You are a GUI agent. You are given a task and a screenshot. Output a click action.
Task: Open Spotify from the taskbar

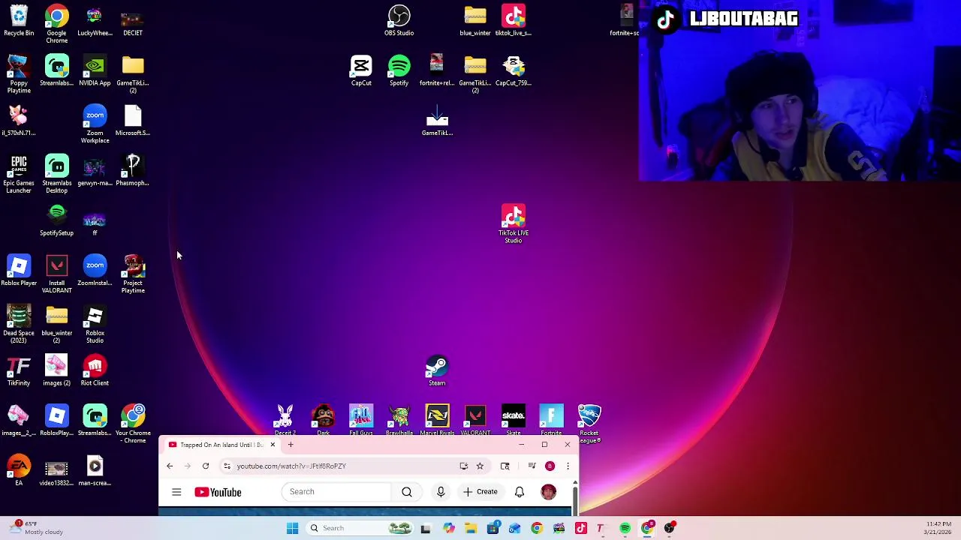coord(625,528)
